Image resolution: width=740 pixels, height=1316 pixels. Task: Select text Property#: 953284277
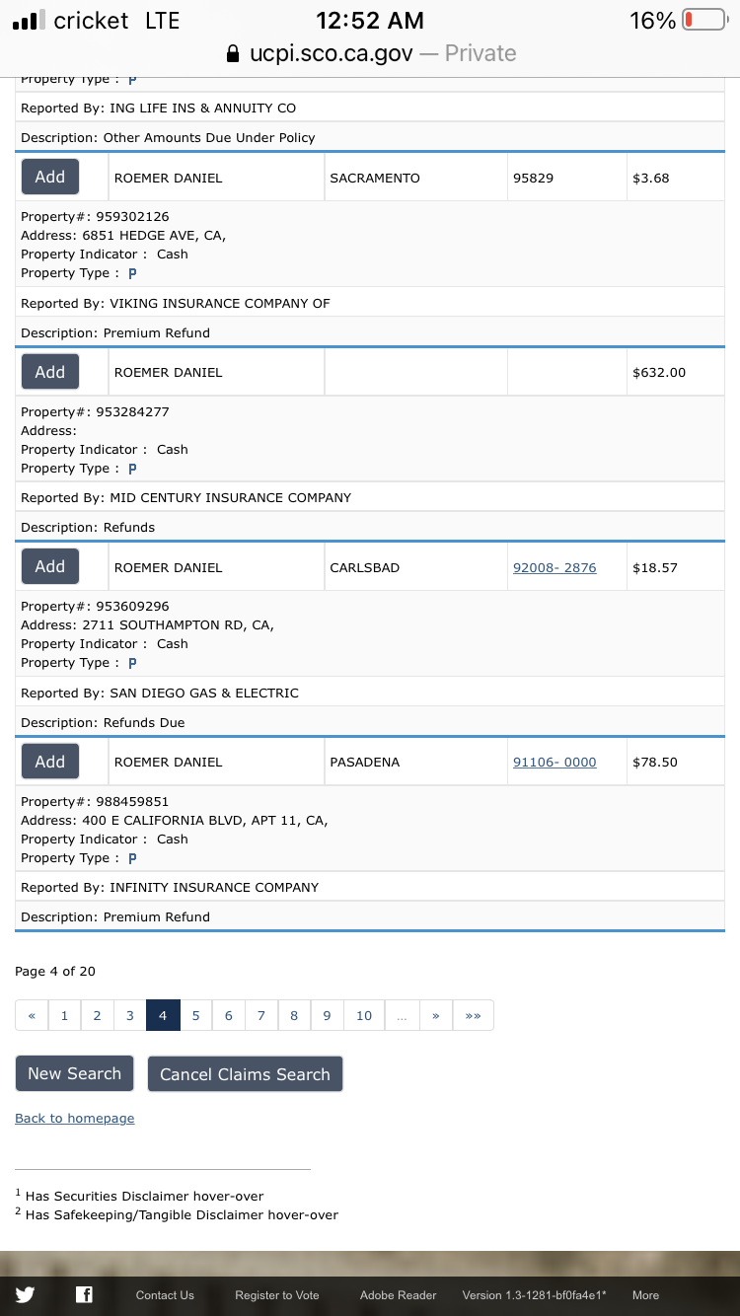(95, 411)
